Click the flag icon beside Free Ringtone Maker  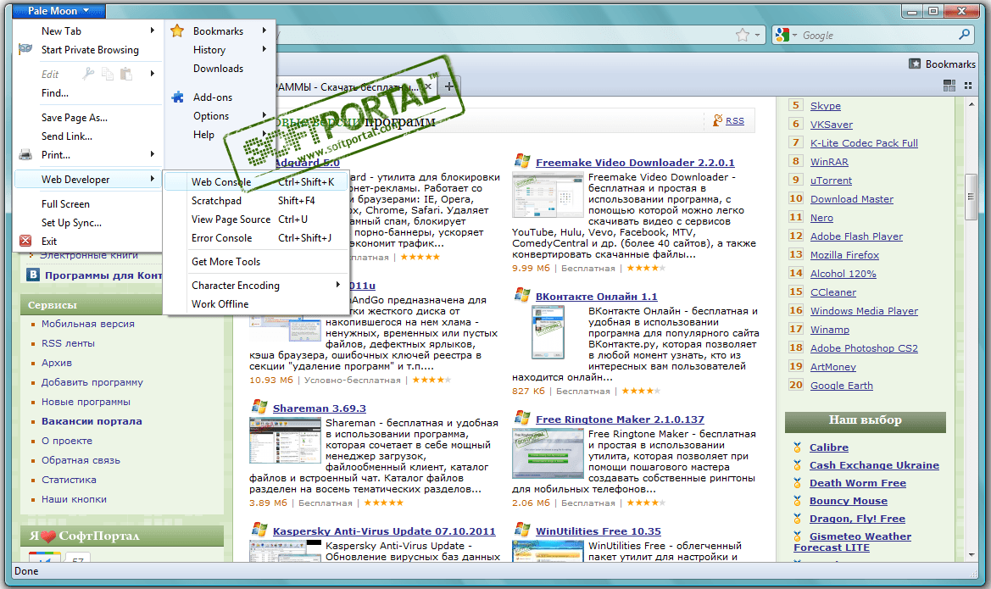pos(522,418)
